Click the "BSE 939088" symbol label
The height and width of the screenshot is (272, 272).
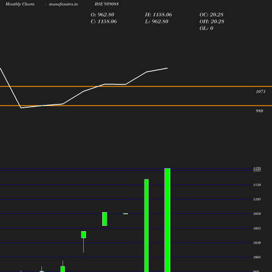pos(107,4)
